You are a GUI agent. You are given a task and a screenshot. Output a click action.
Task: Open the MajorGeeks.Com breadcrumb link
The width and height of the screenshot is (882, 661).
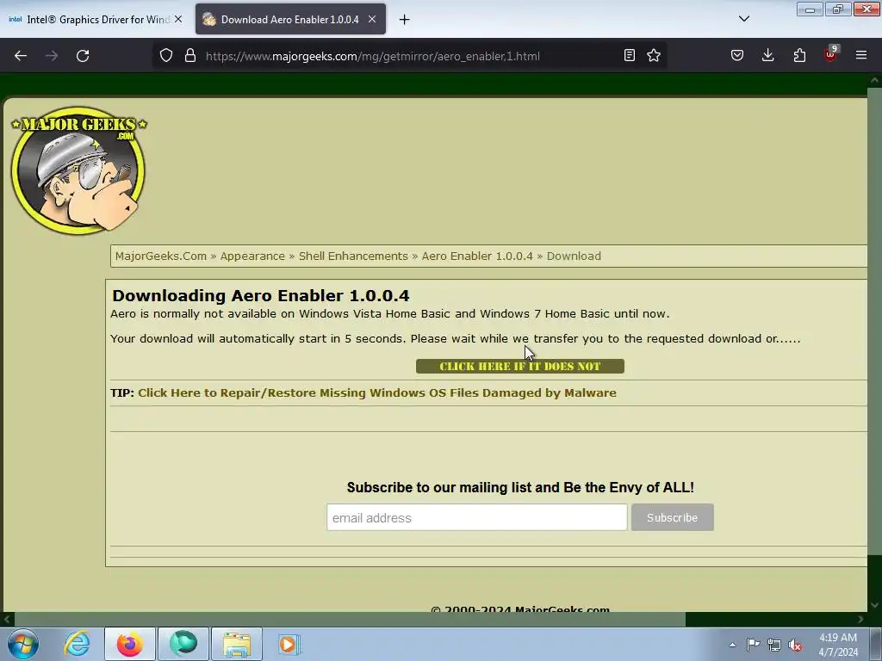(161, 256)
